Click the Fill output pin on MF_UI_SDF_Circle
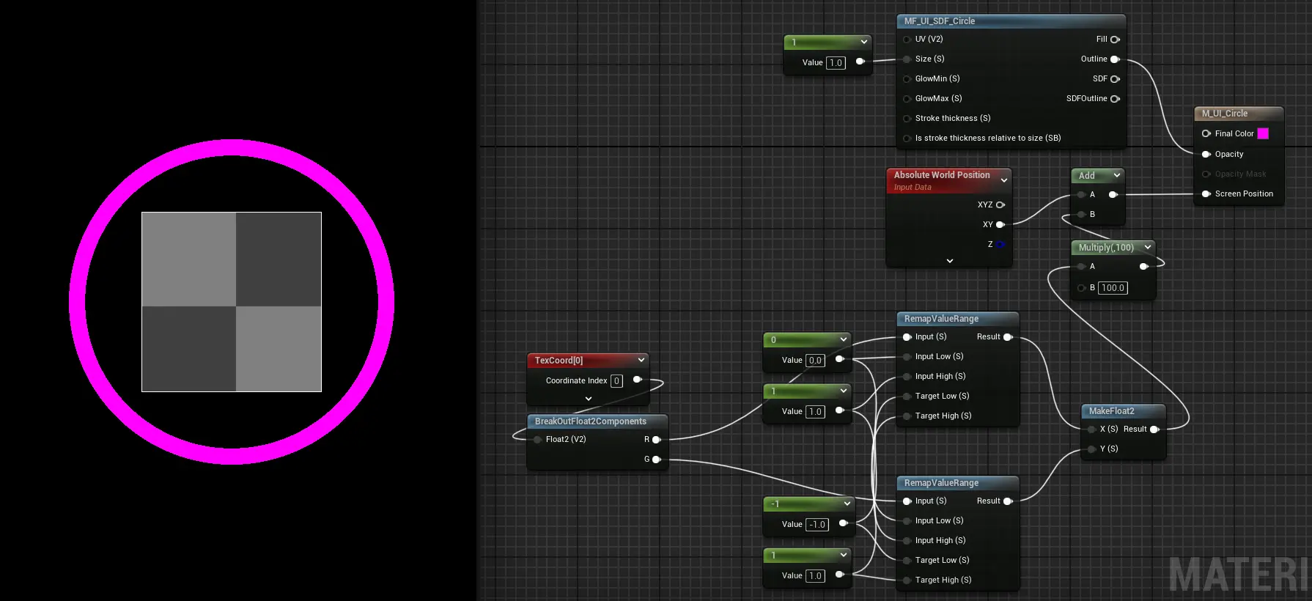The width and height of the screenshot is (1312, 601). click(1115, 40)
